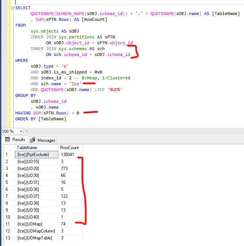The height and width of the screenshot is (246, 244).
Task: Select cell [Ice].[UD40]
Action: pyautogui.click(x=36, y=217)
